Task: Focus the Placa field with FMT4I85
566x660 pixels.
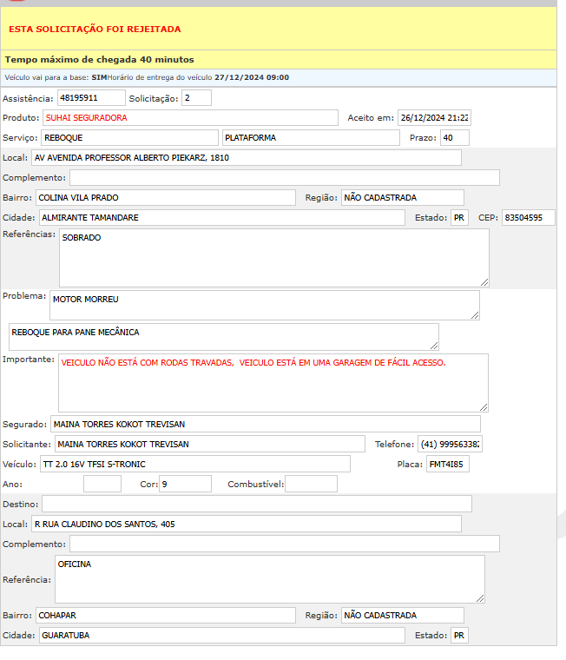Action: [447, 464]
